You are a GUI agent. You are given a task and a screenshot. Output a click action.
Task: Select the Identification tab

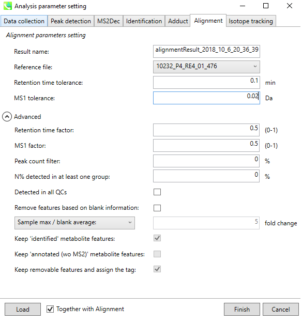click(144, 21)
